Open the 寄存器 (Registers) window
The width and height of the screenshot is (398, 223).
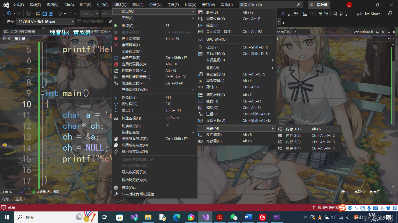(236, 141)
